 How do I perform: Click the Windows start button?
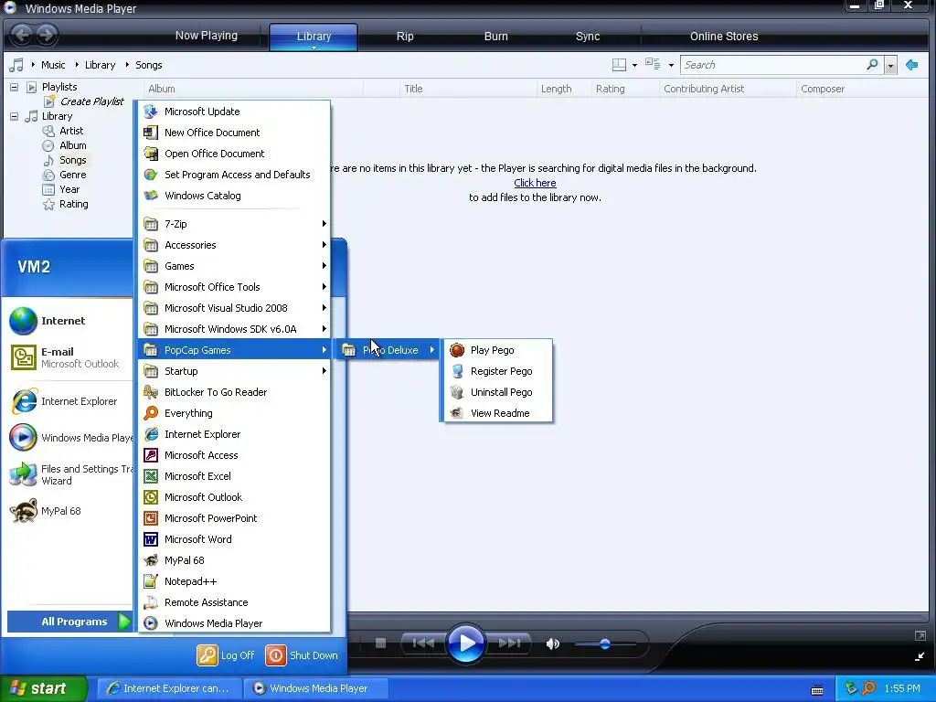pos(44,688)
